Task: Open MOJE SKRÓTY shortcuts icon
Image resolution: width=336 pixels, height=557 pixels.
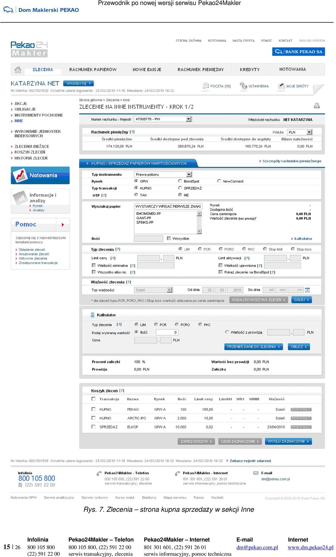Action: point(281,86)
